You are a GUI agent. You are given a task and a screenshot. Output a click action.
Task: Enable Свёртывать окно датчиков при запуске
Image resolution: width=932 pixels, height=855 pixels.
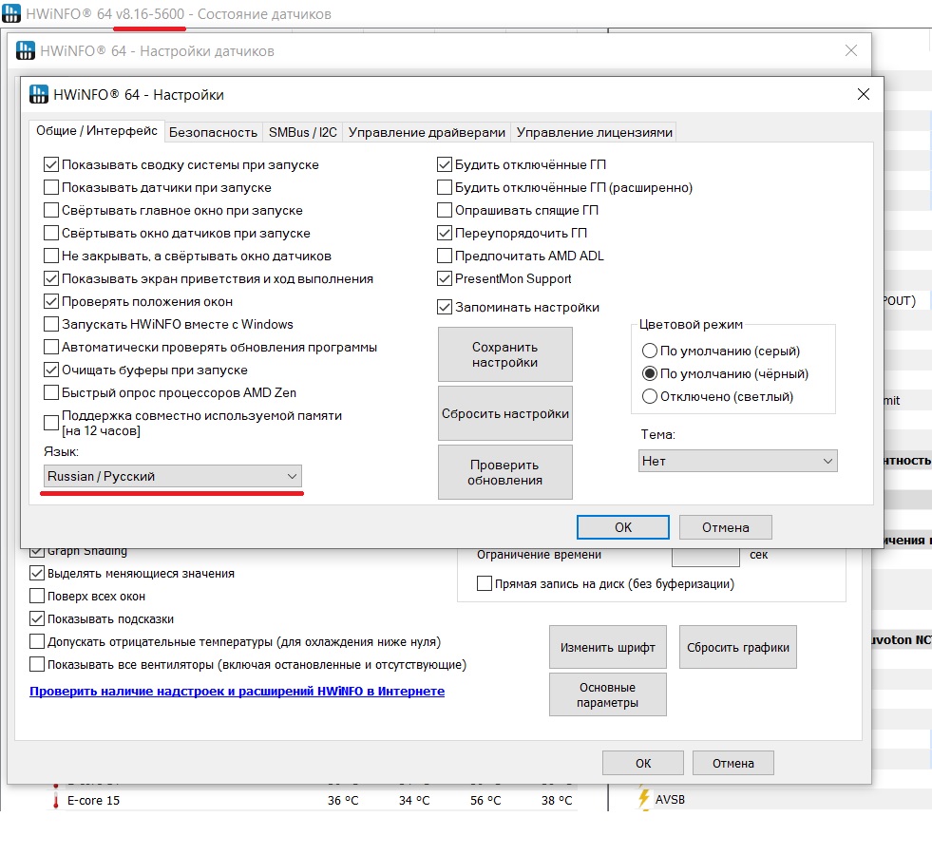pos(51,233)
